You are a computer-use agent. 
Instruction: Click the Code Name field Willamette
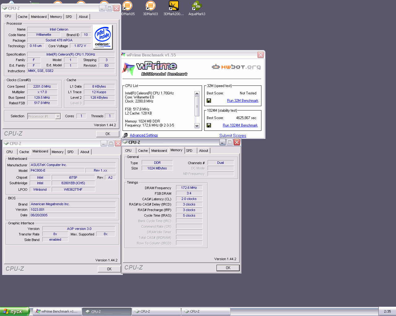(x=44, y=35)
